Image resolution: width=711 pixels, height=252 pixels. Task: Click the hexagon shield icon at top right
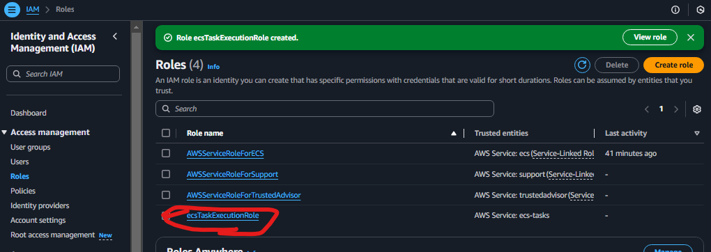(700, 10)
